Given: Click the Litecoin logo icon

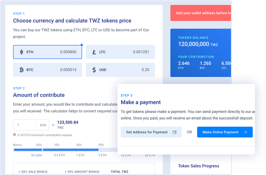Looking at the screenshot, I should click(94, 52).
